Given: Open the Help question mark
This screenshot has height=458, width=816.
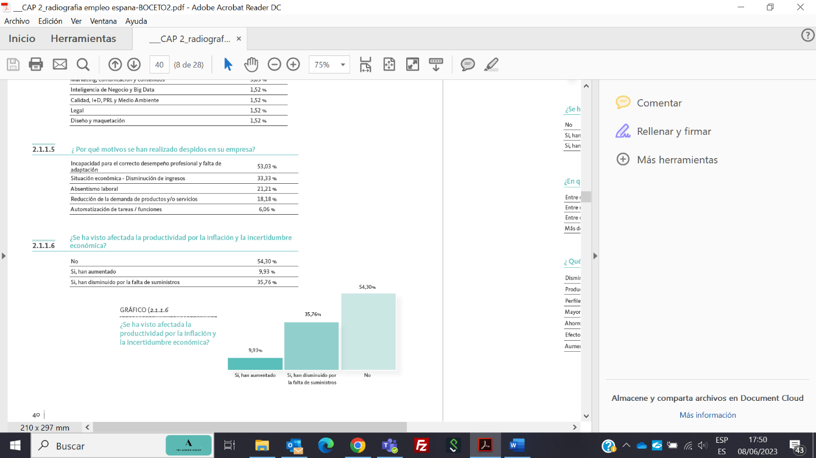Looking at the screenshot, I should [x=807, y=36].
